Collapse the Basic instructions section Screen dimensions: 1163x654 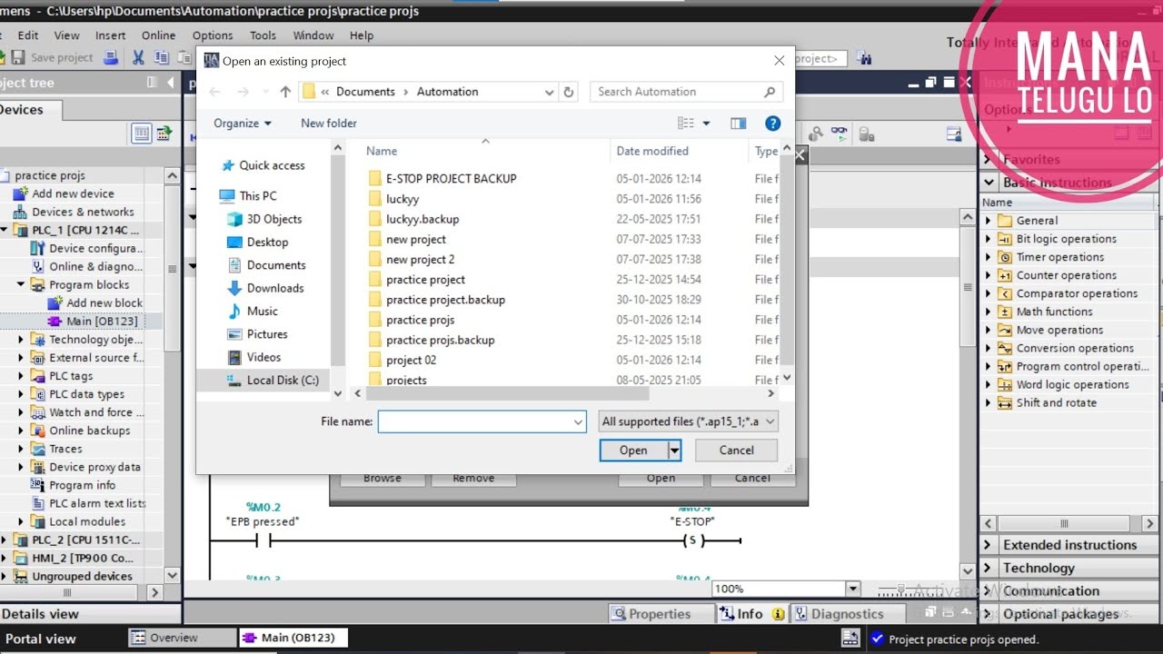click(x=989, y=183)
